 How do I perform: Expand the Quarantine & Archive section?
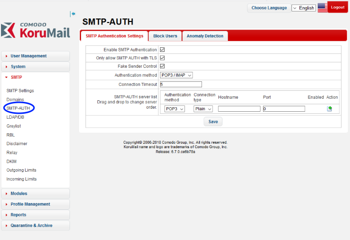tap(31, 226)
